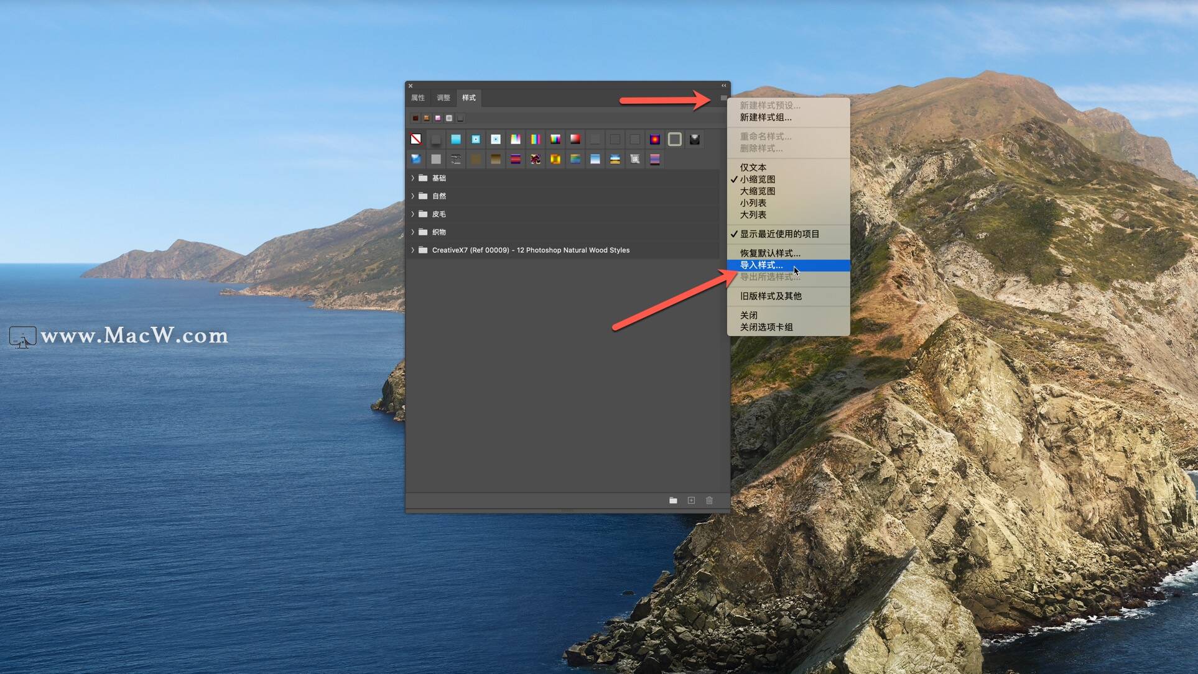Expand the 皮毛 style group

coord(412,214)
